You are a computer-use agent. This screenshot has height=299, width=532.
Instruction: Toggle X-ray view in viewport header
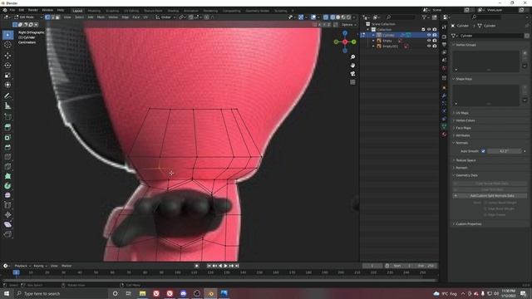tap(326, 17)
